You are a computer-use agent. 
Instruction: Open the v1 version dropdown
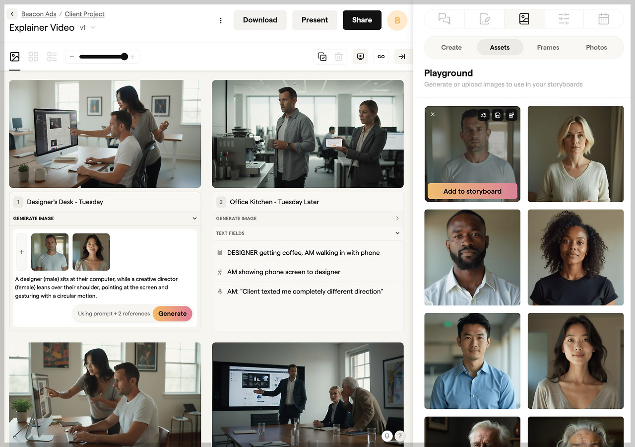click(87, 28)
